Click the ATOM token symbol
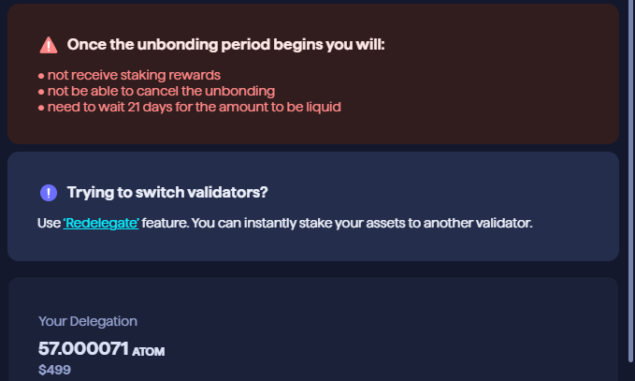This screenshot has width=635, height=381. click(148, 352)
